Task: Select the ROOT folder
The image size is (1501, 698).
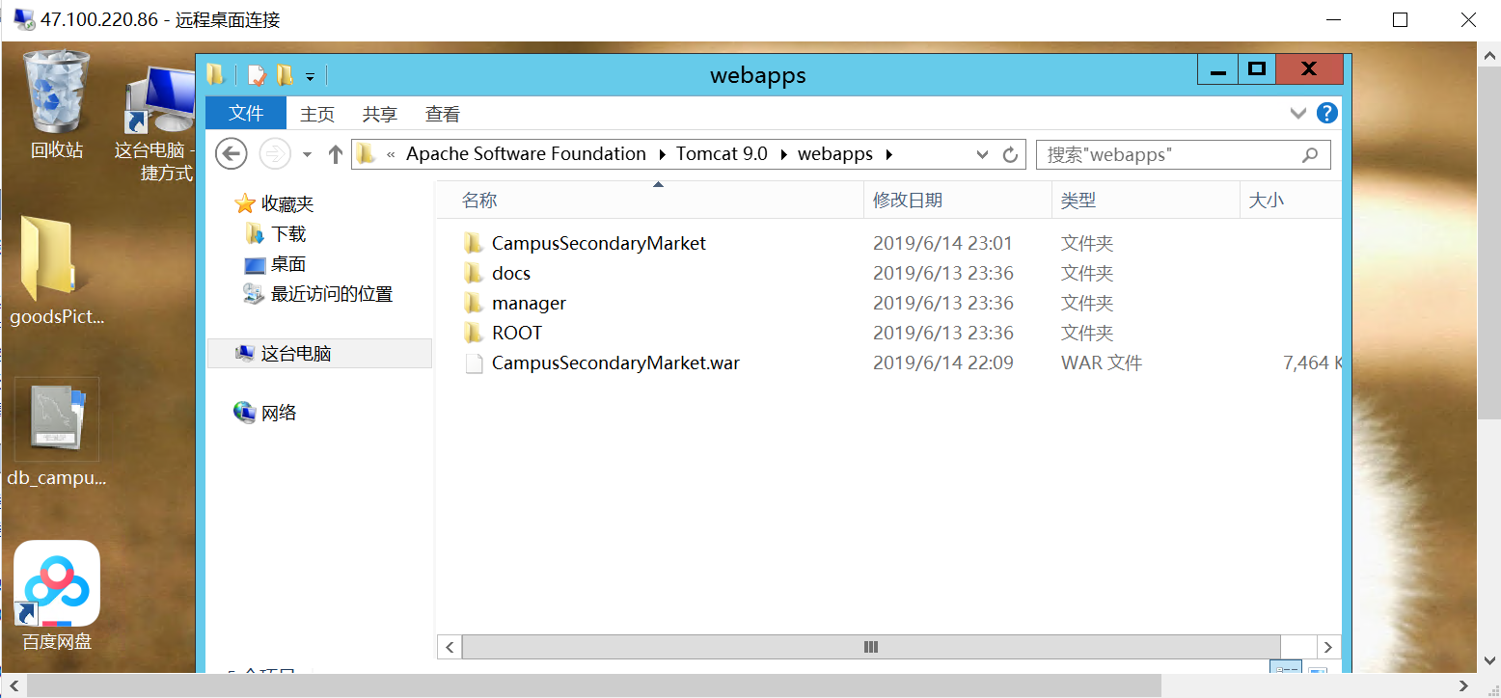Action: (x=517, y=334)
